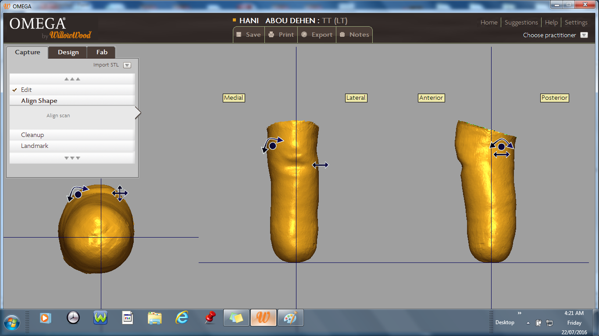Open Paint from taskbar
Viewport: 599px width, 336px height.
pyautogui.click(x=290, y=318)
